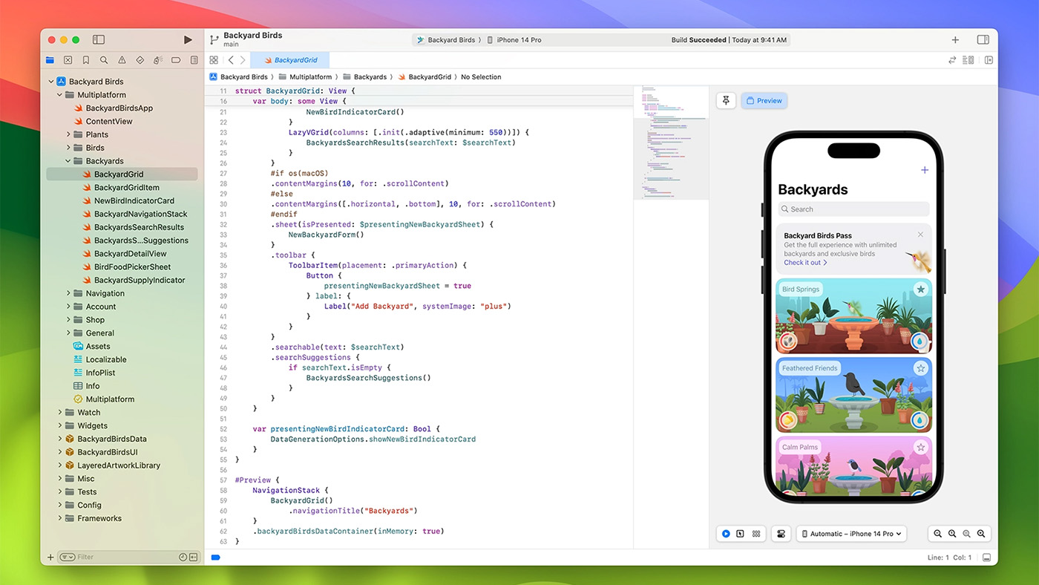The width and height of the screenshot is (1039, 585).
Task: Expand the Plants folder
Action: 68,134
